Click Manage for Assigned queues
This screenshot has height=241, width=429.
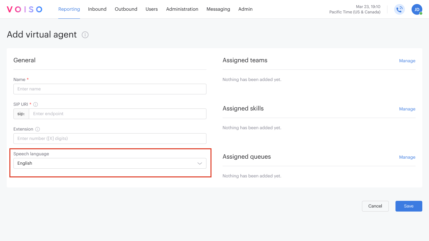point(407,157)
